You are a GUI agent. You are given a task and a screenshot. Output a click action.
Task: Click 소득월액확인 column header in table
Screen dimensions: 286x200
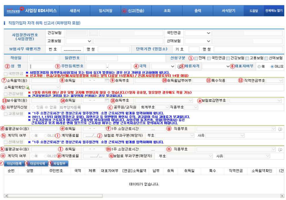coord(261,171)
